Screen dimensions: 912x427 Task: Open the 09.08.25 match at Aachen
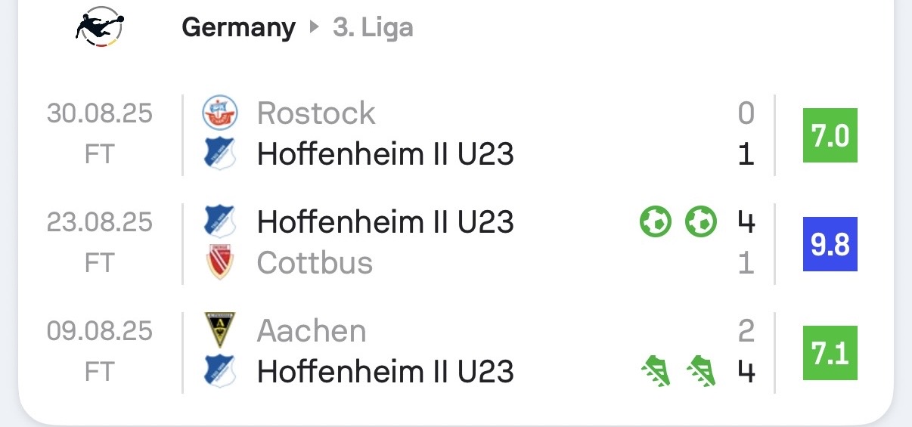(454, 352)
